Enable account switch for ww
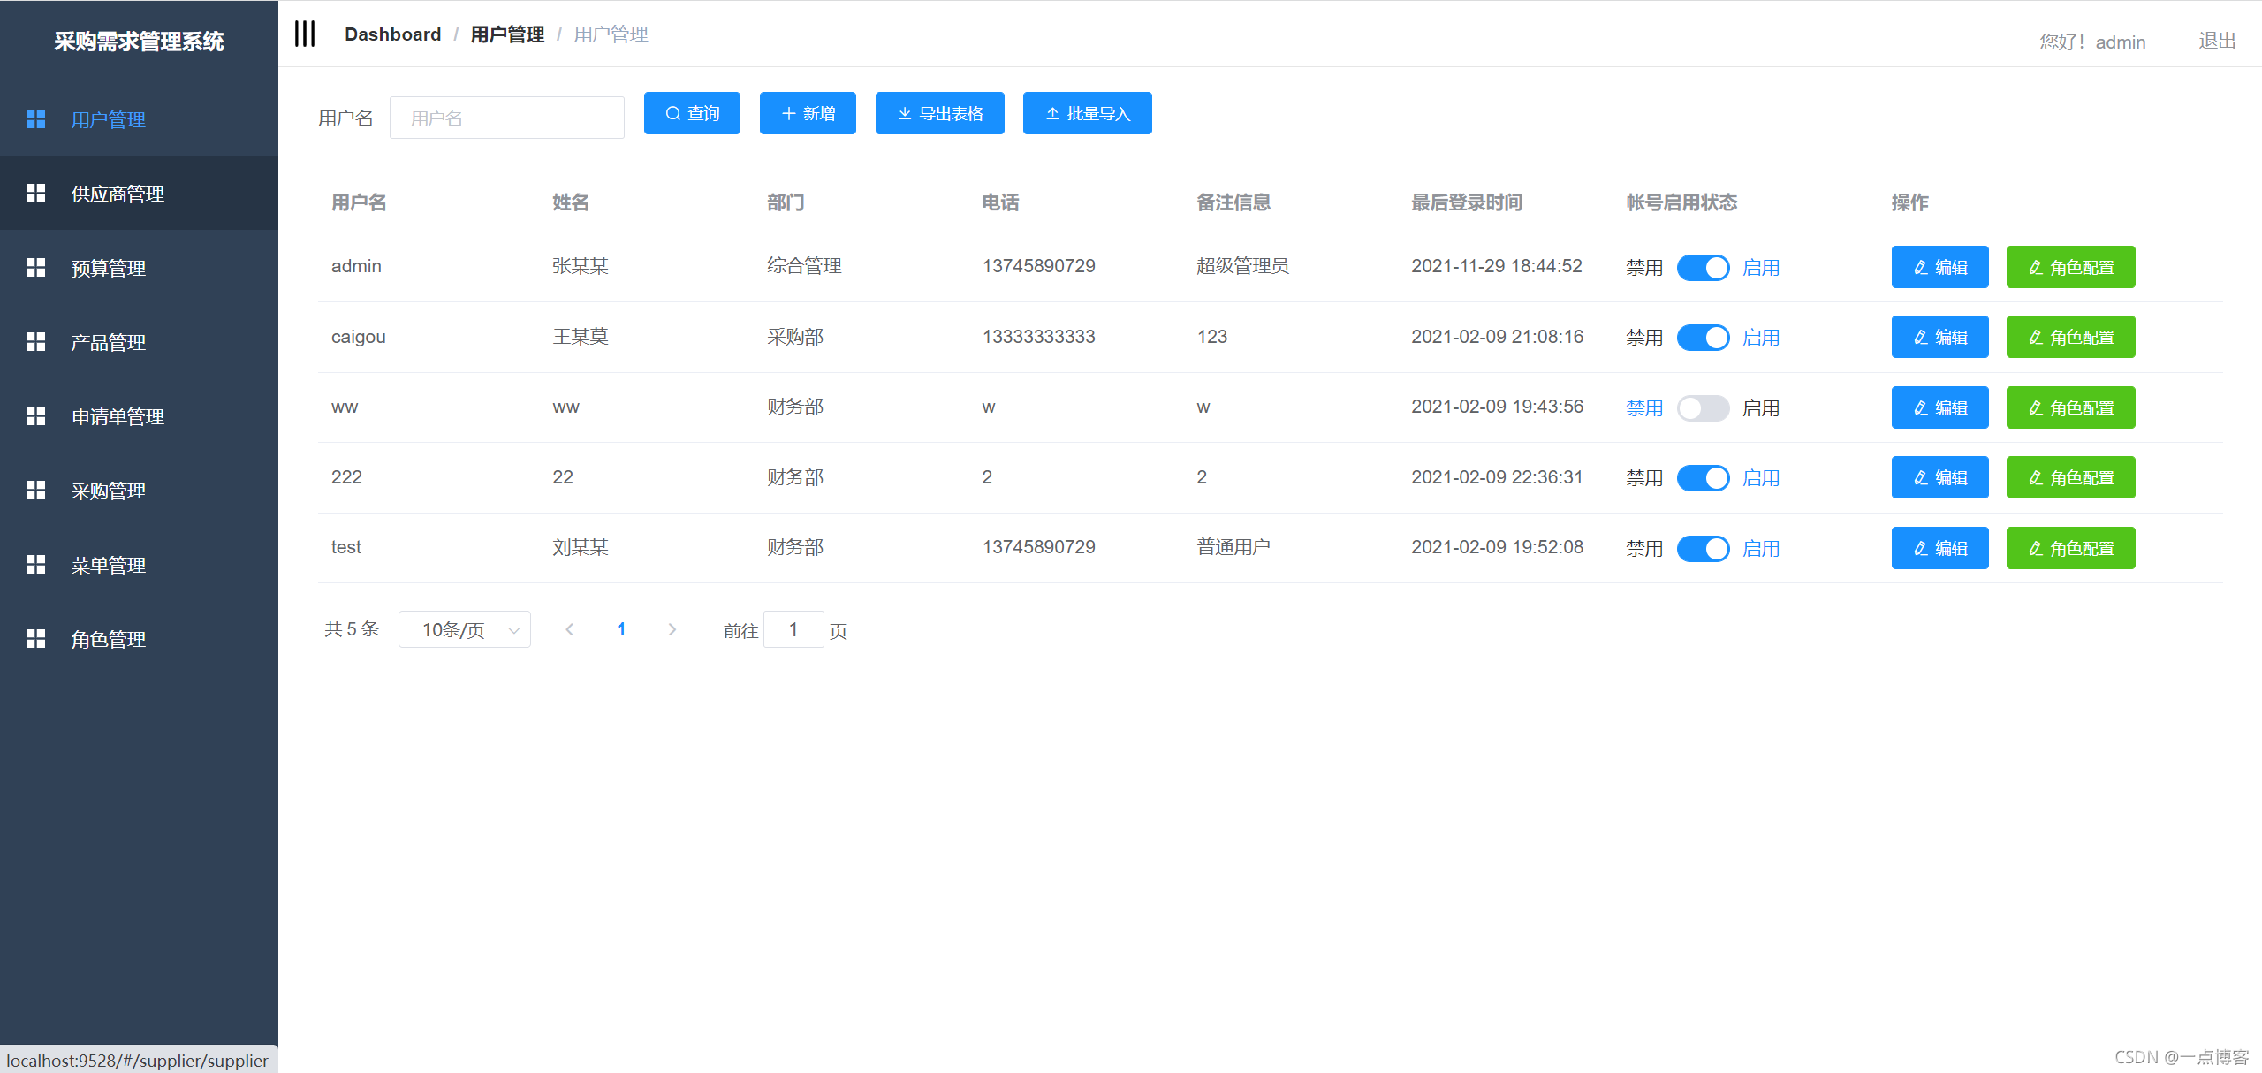 [1703, 407]
